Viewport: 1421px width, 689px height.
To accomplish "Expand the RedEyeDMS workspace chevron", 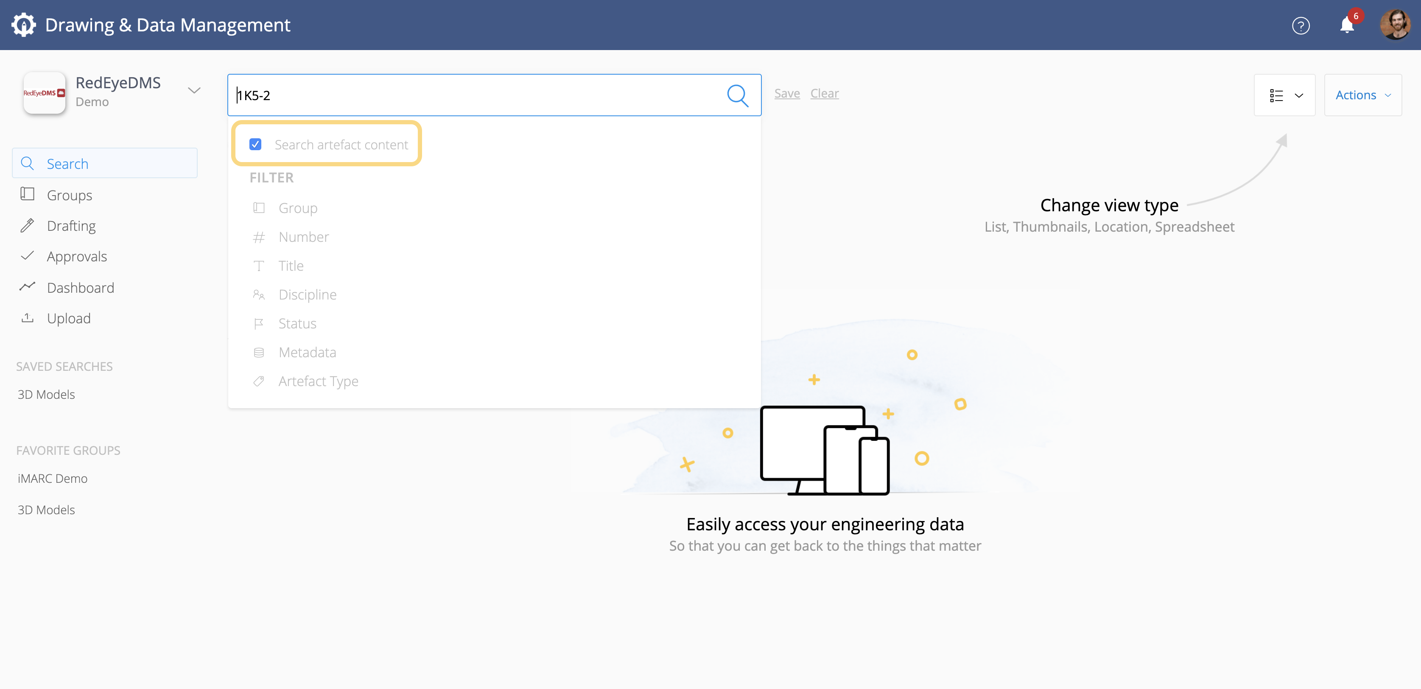I will point(193,90).
